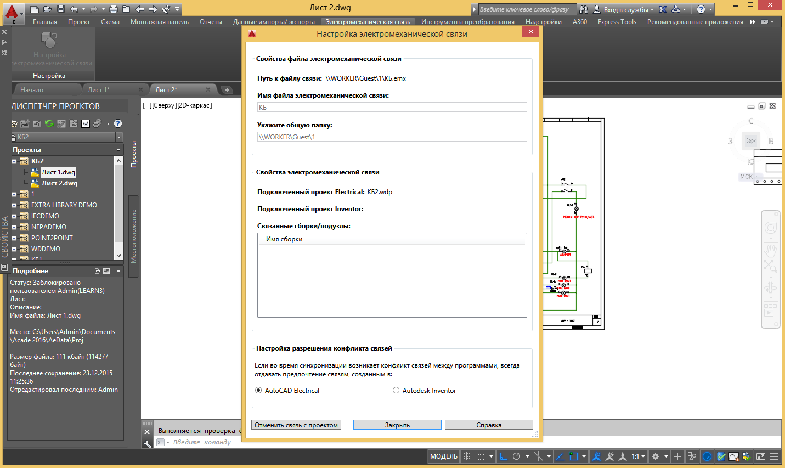Click the keyword search field in title bar
This screenshot has height=468, width=785.
(527, 9)
